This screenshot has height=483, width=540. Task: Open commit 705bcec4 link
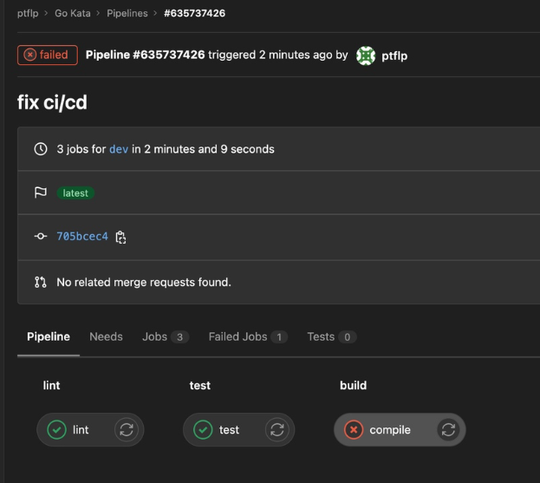[82, 236]
